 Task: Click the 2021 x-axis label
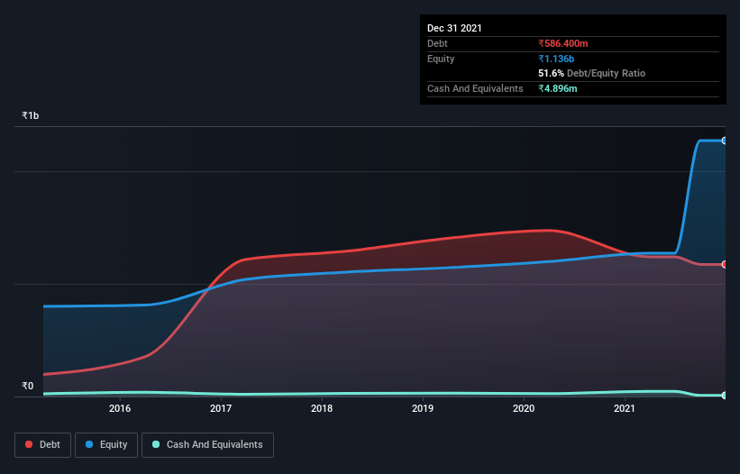click(x=625, y=408)
